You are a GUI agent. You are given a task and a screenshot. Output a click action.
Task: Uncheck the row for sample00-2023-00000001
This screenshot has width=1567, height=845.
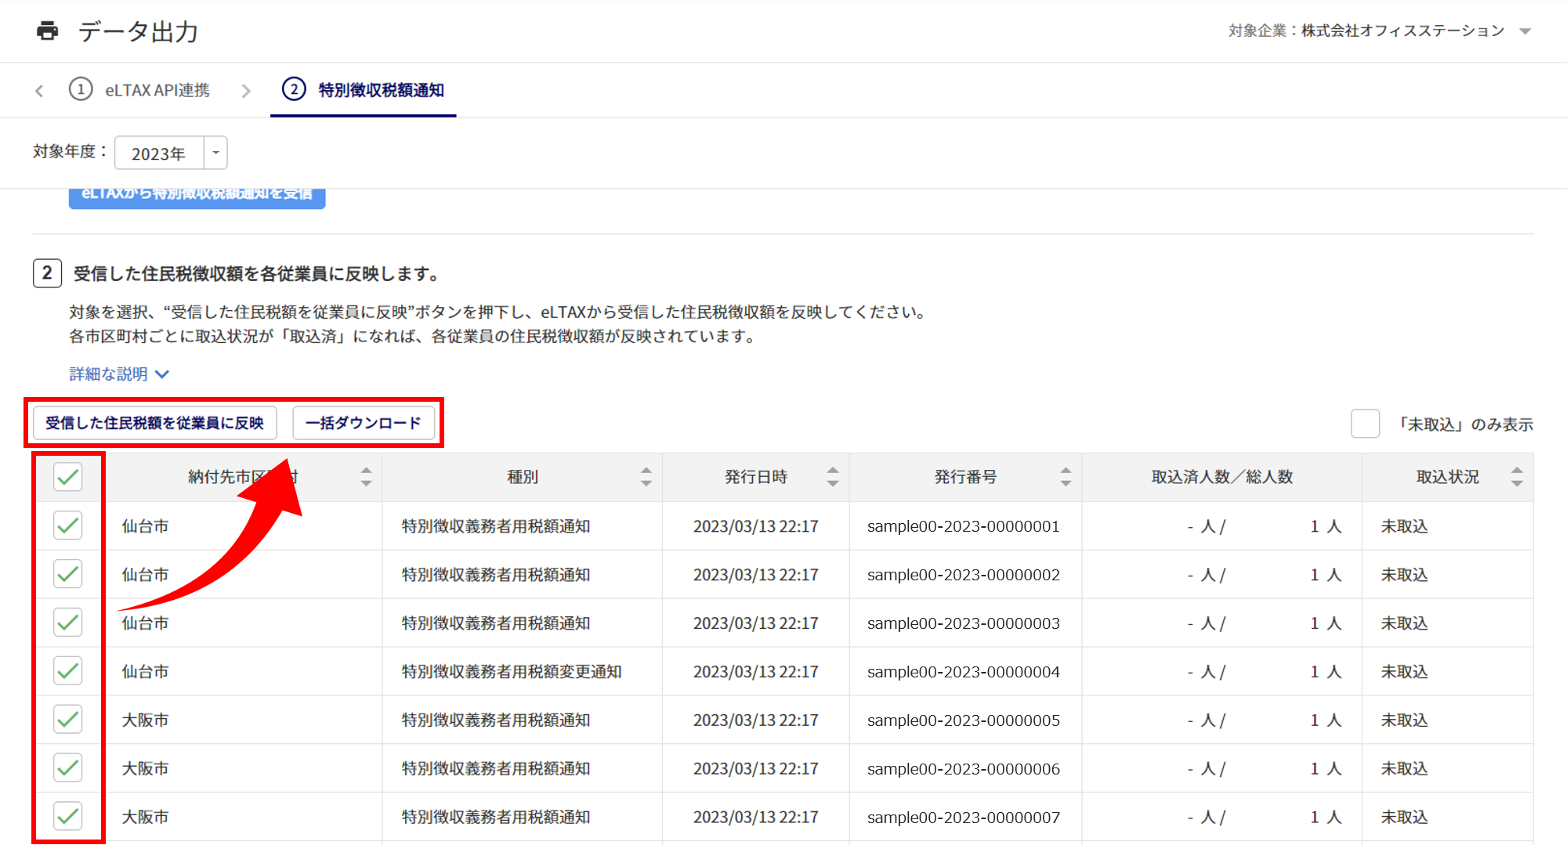68,525
